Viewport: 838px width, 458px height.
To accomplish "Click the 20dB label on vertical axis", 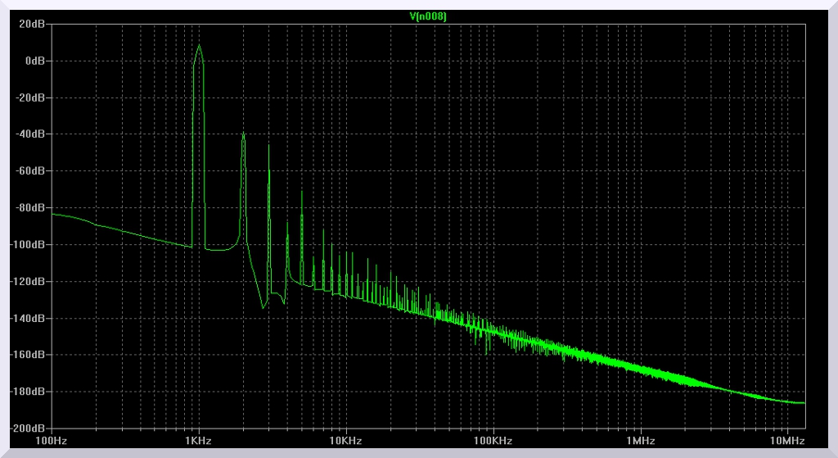I will point(33,24).
